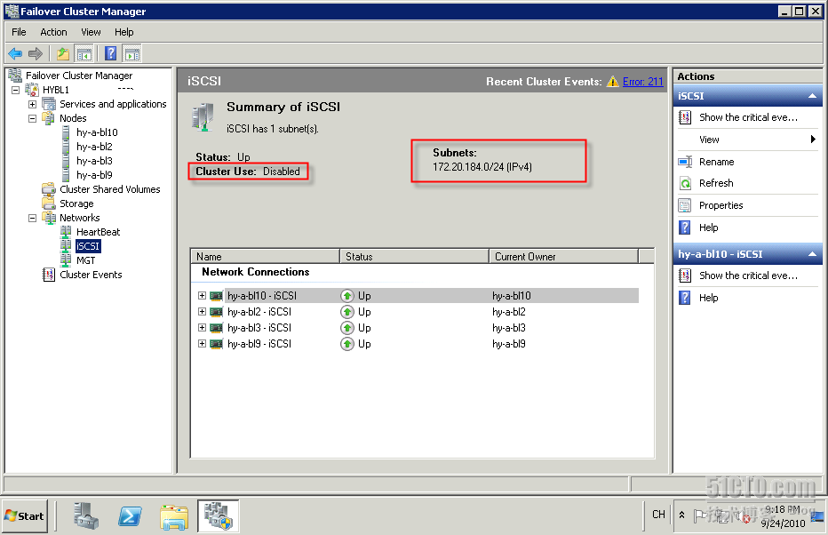Select node hy-a-bl3 in the tree
The image size is (828, 535).
pos(94,161)
